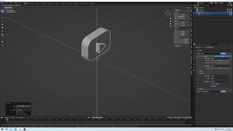Switch to the Shading workspace tab

click(x=57, y=3)
